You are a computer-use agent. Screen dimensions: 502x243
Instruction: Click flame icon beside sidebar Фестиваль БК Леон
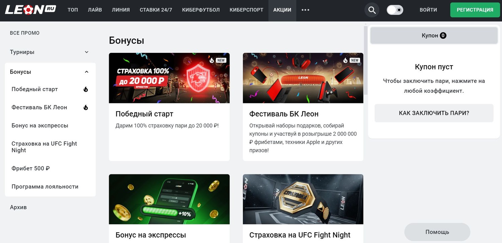coord(86,107)
